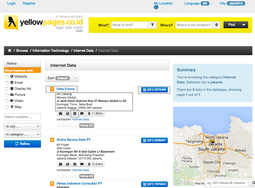Image resolution: width=255 pixels, height=188 pixels.
Task: Focus the Name contains input
Action: click(x=22, y=117)
